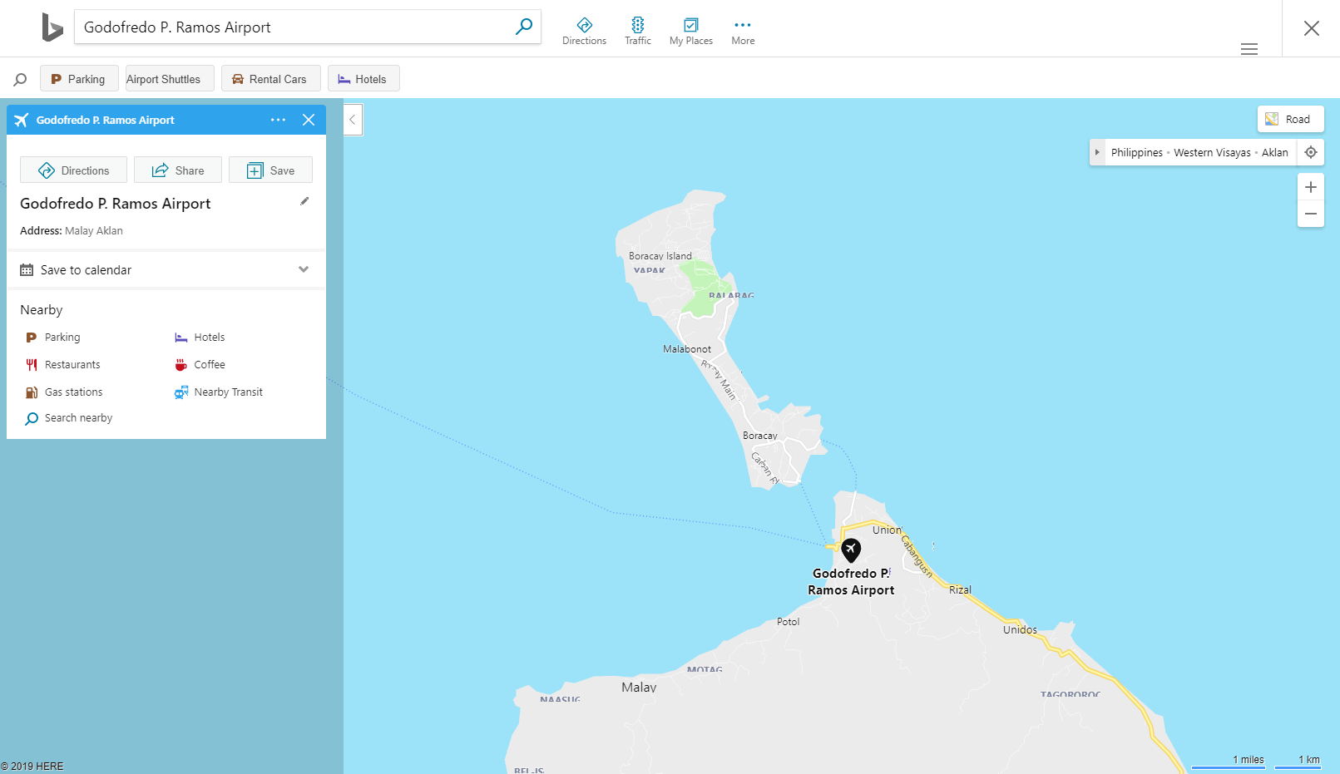The width and height of the screenshot is (1340, 774).
Task: Select the Rental Cars chip
Action: (x=270, y=78)
